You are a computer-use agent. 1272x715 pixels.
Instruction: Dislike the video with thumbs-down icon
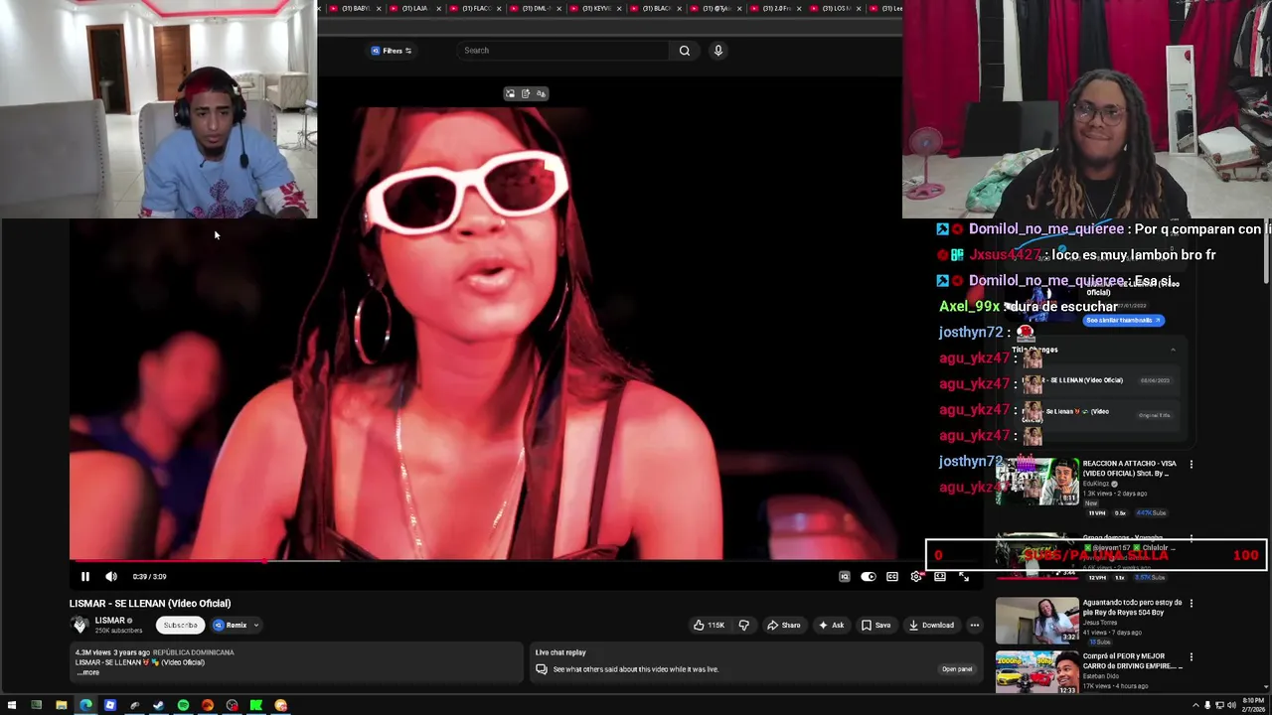pos(744,625)
